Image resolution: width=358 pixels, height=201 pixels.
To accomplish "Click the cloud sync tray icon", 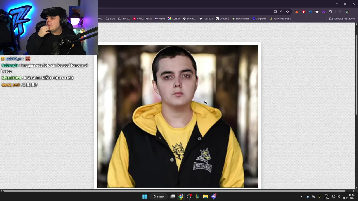I will 314,197.
